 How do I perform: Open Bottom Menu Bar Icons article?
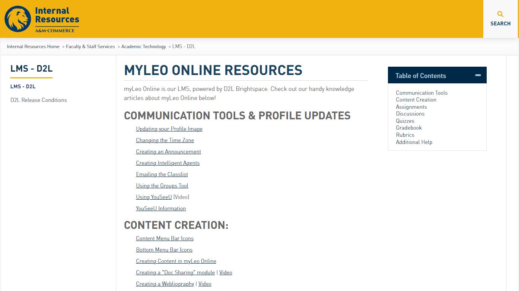(164, 250)
